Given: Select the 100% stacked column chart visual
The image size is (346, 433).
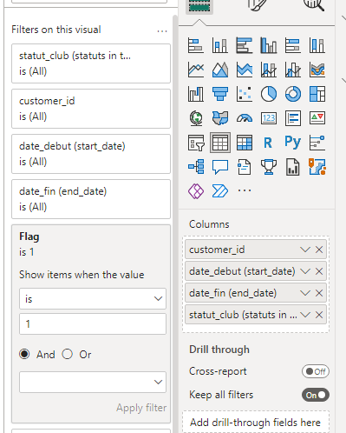Looking at the screenshot, I should pyautogui.click(x=317, y=45).
